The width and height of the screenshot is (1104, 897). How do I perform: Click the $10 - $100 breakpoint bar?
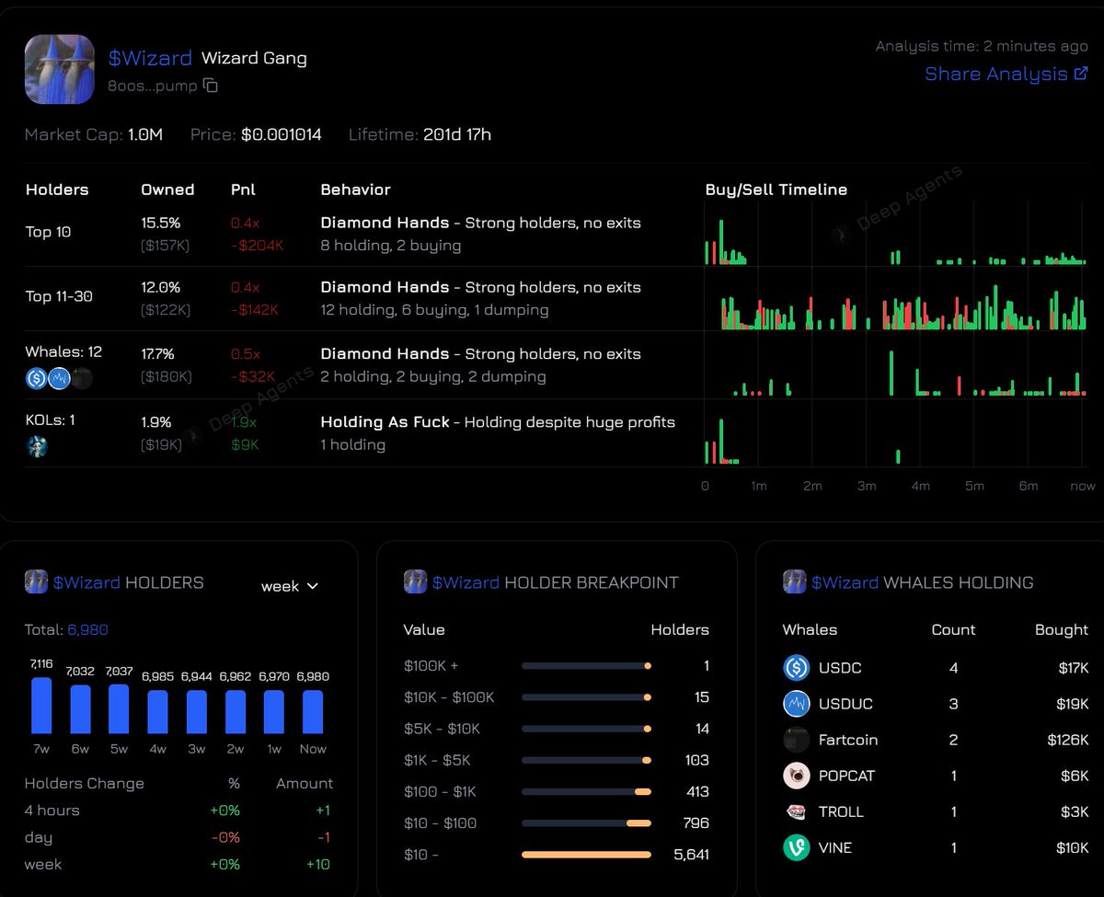pos(586,822)
